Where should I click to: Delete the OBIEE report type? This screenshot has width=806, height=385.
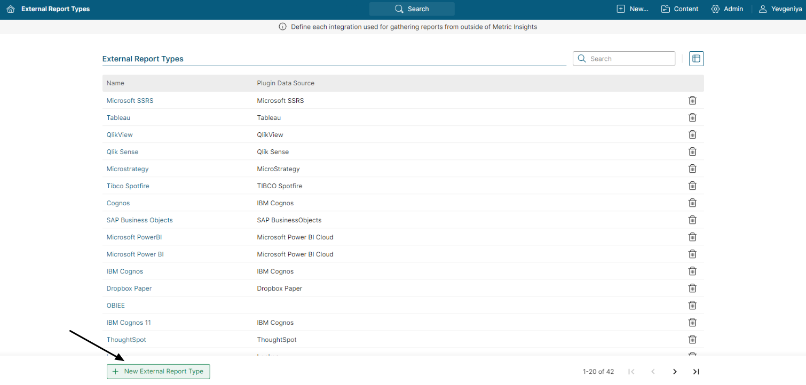pos(692,305)
